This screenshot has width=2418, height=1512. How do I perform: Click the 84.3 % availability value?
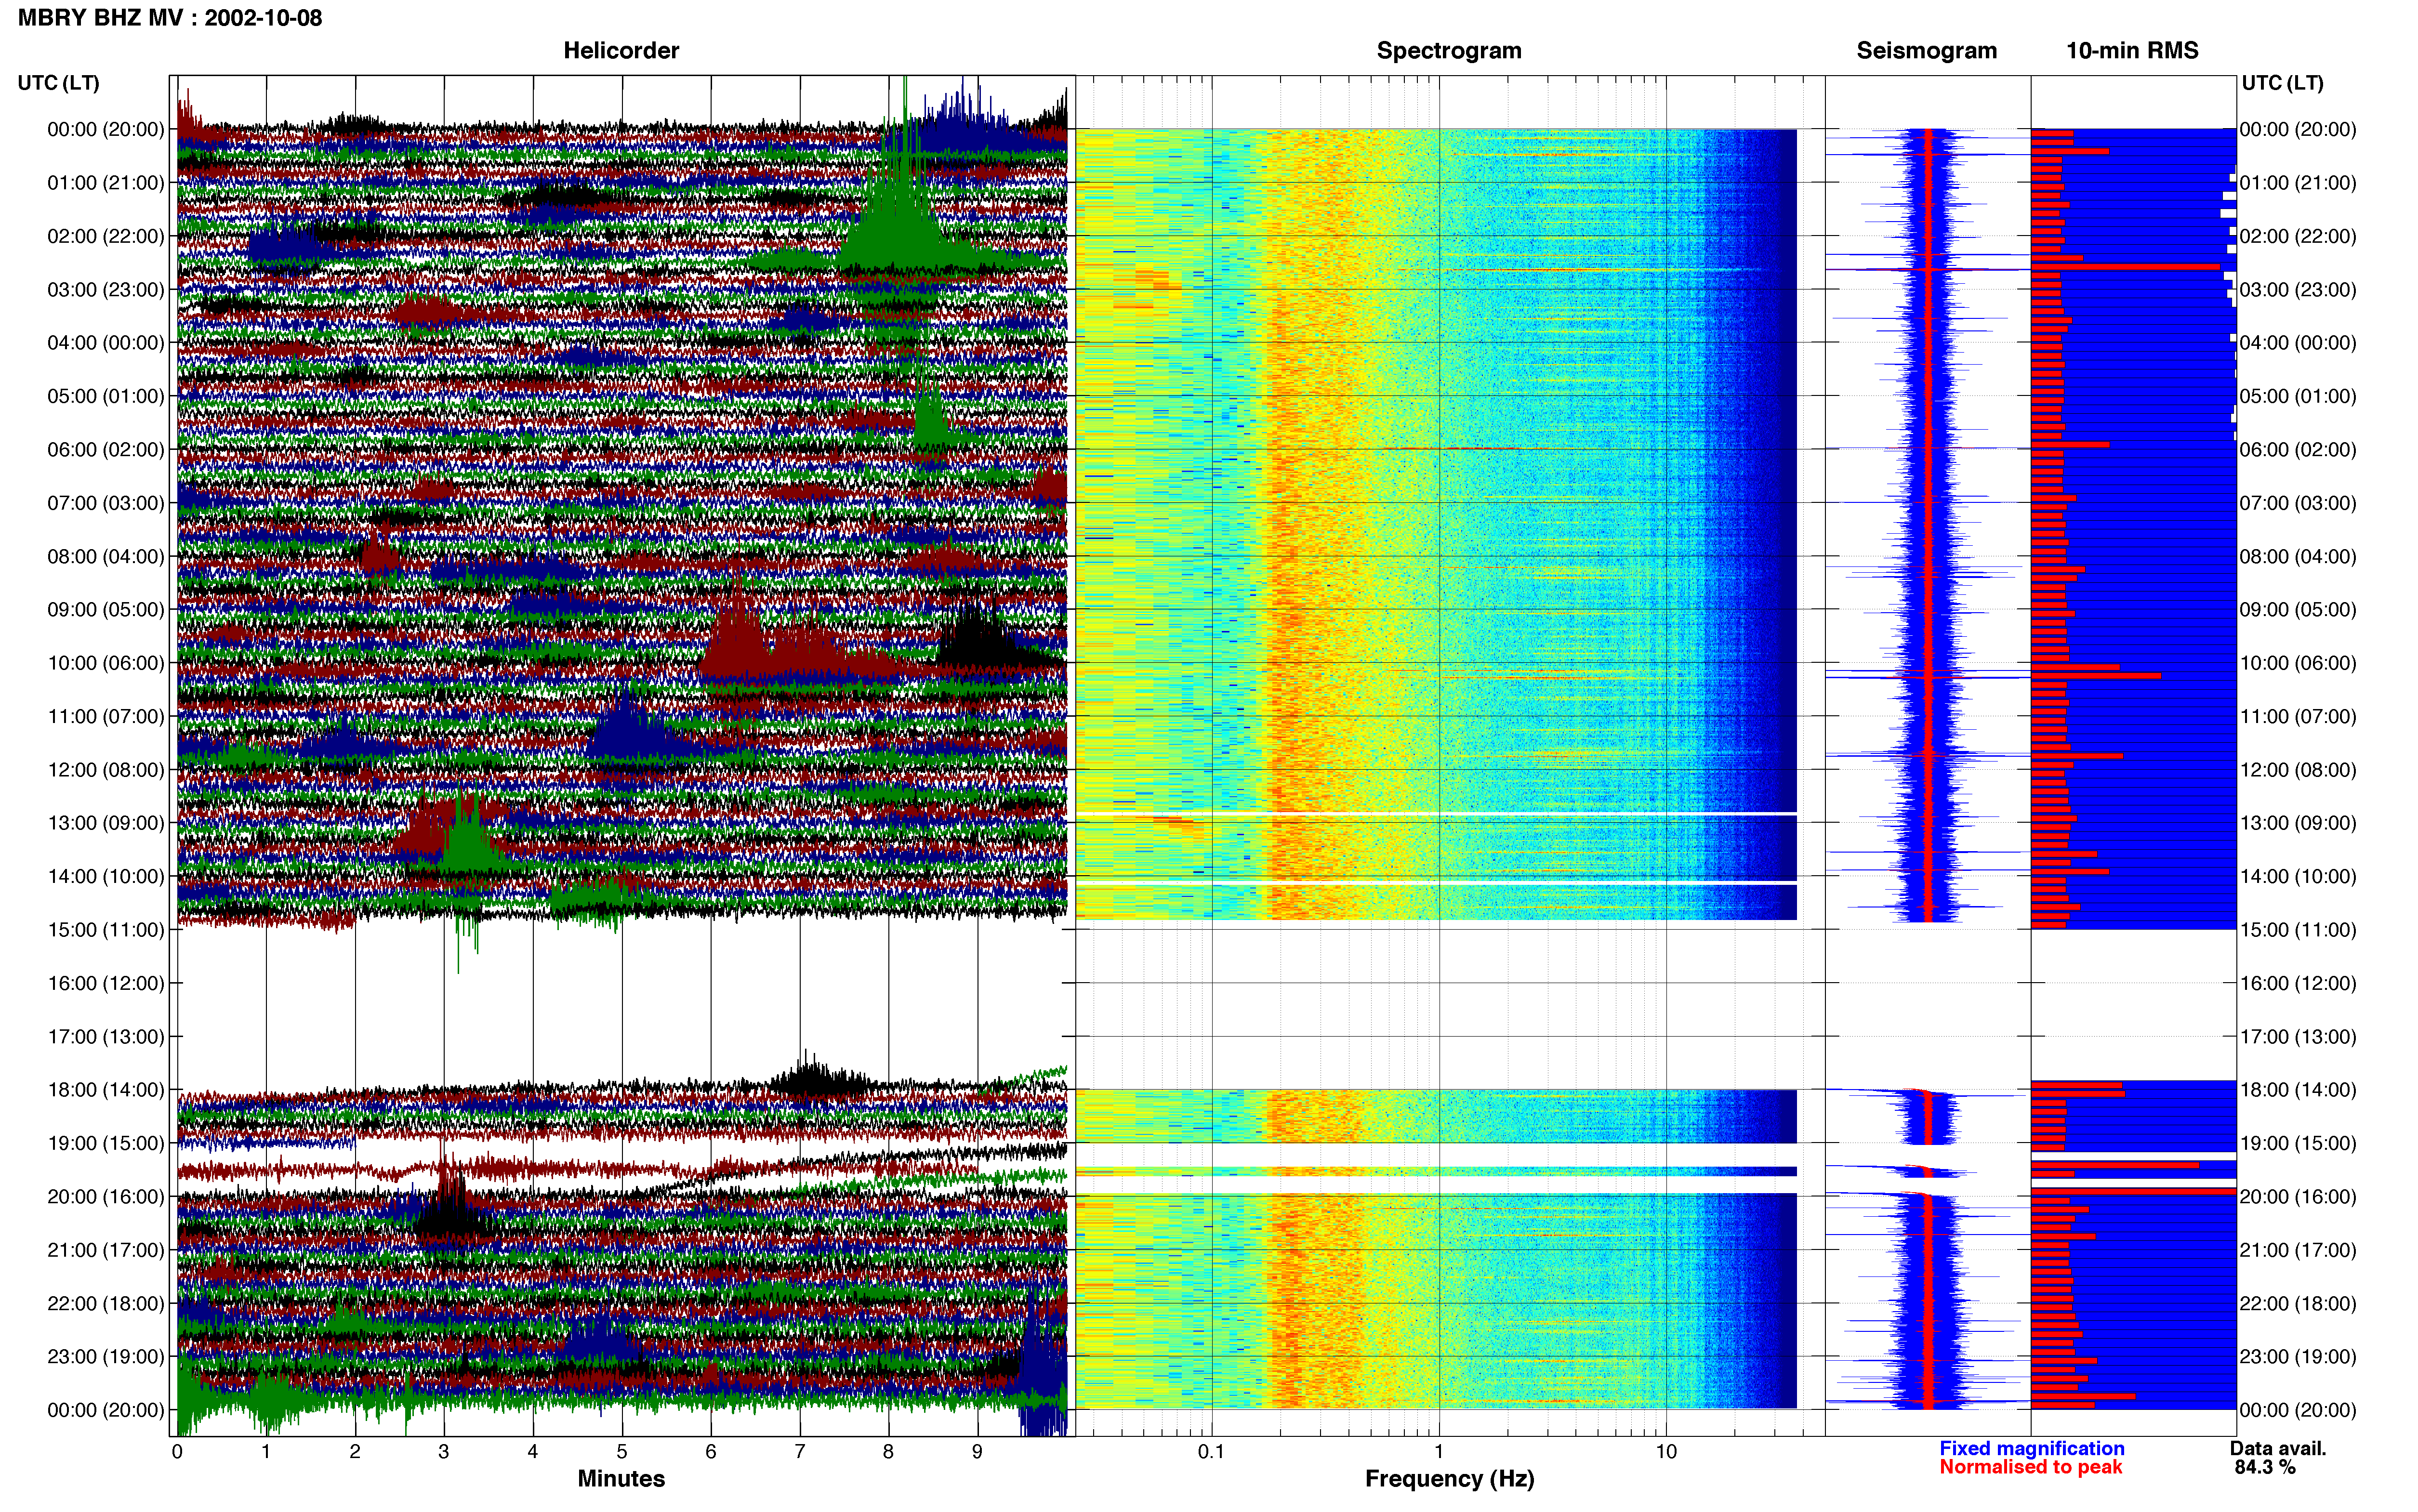tap(2265, 1467)
